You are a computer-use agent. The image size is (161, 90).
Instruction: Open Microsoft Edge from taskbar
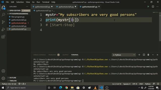point(61,88)
